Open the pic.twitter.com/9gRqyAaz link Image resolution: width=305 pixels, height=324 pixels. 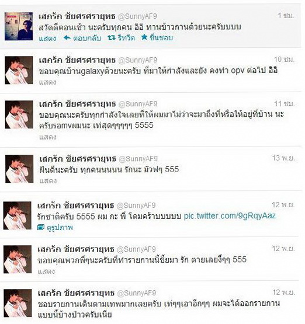(230, 216)
